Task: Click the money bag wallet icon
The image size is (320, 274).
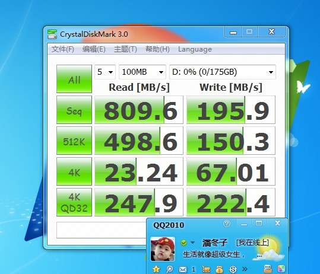Action: [219, 269]
